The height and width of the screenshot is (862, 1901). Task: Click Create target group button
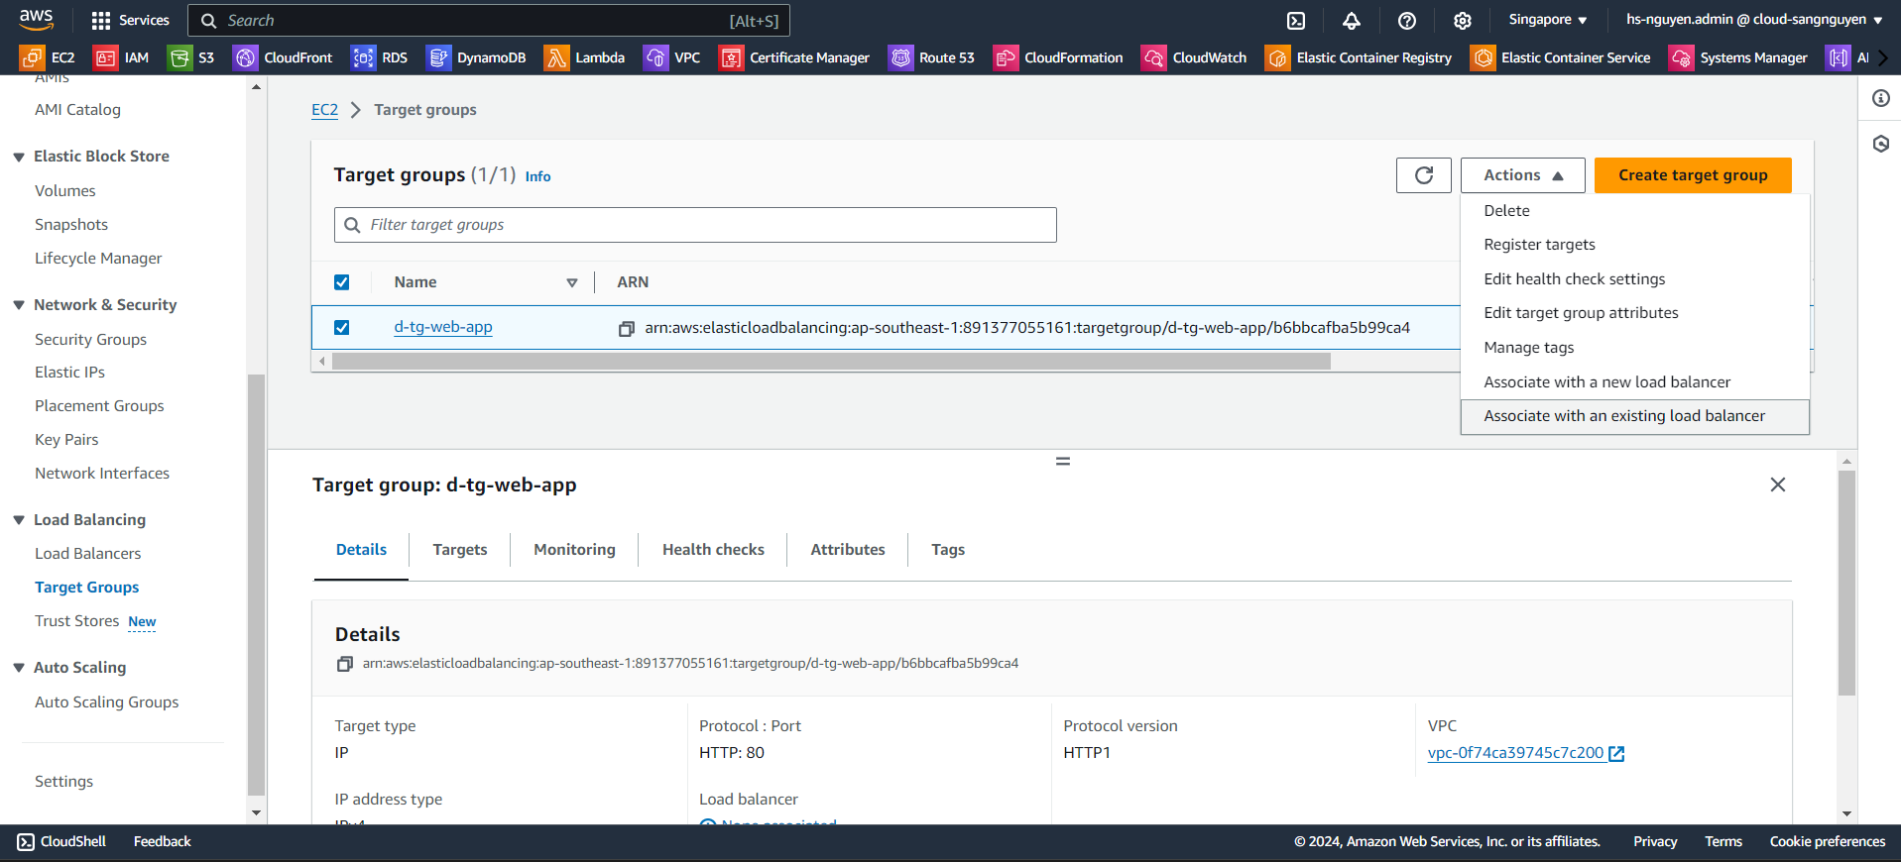[1692, 175]
